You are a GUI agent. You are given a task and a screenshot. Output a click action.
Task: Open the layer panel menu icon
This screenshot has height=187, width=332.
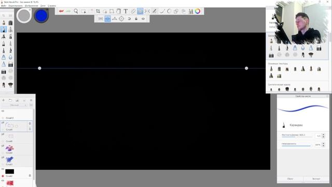31,100
